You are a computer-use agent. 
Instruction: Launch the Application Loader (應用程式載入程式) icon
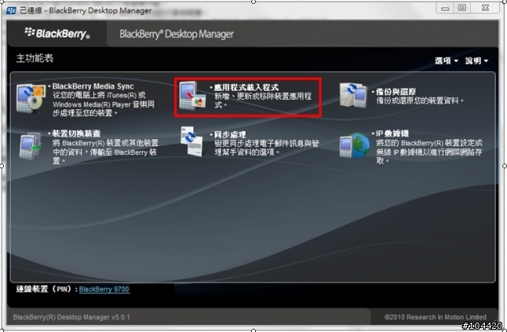[193, 96]
